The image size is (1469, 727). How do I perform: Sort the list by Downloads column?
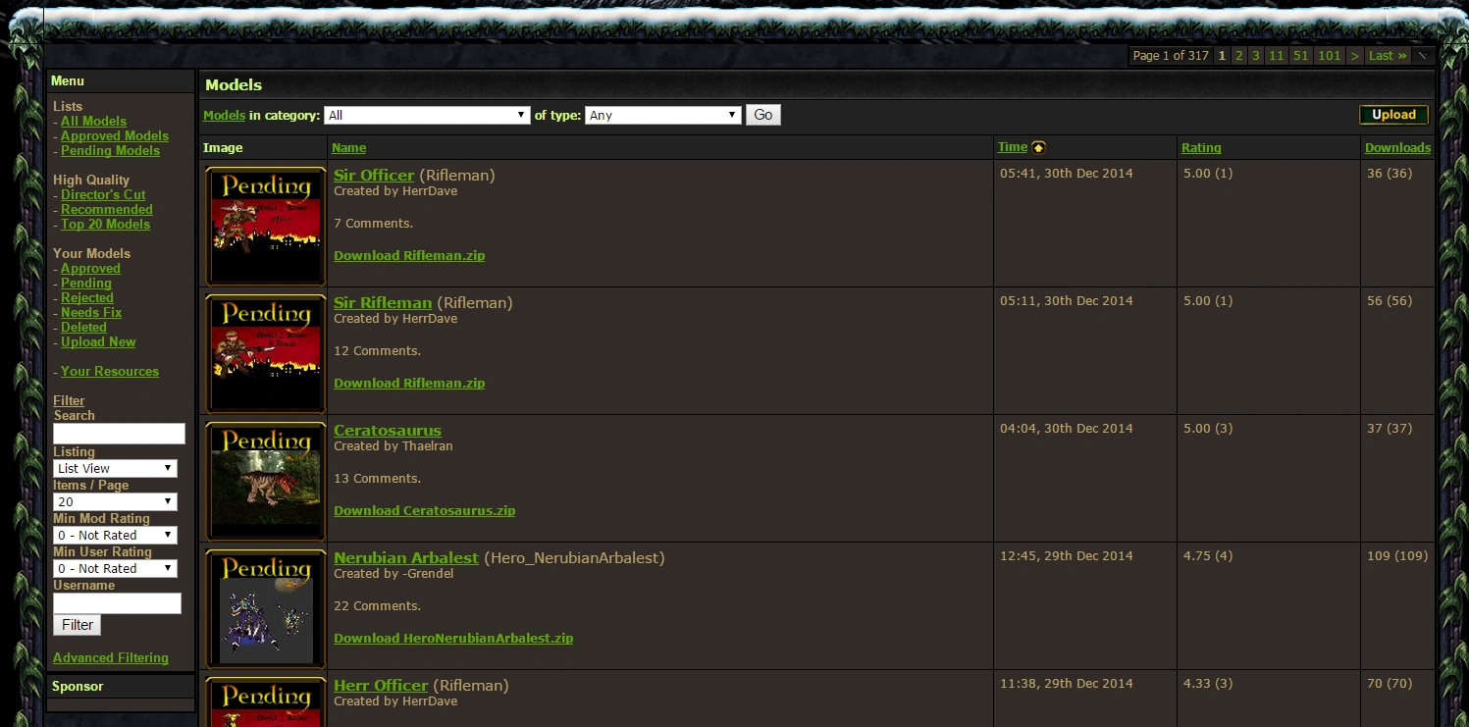click(x=1397, y=147)
